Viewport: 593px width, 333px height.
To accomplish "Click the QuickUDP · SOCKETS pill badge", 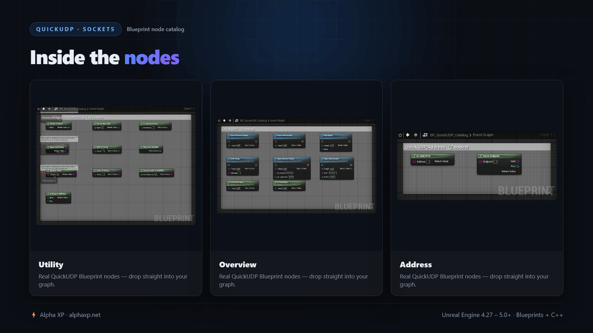I will 76,29.
